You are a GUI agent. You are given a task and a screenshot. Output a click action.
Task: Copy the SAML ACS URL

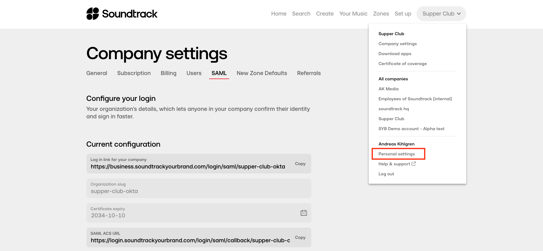click(x=300, y=238)
